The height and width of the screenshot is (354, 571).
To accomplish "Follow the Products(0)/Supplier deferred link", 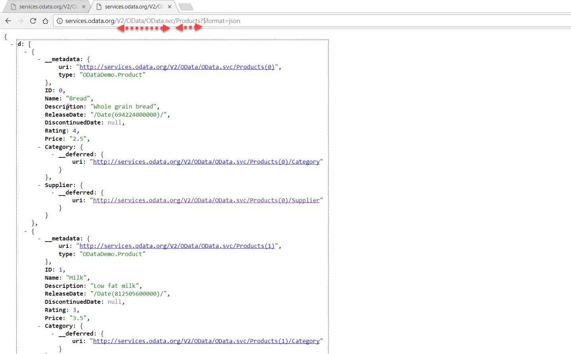I will [x=206, y=200].
